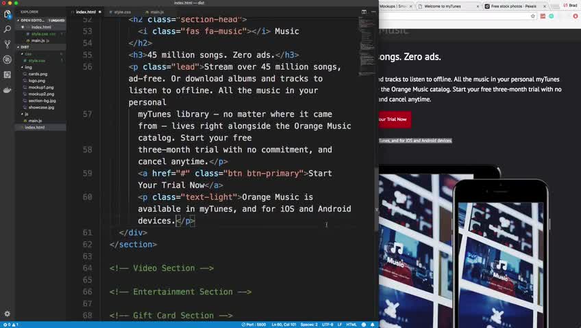Click the Gift Card Section comment line
The image size is (581, 328).
click(171, 316)
